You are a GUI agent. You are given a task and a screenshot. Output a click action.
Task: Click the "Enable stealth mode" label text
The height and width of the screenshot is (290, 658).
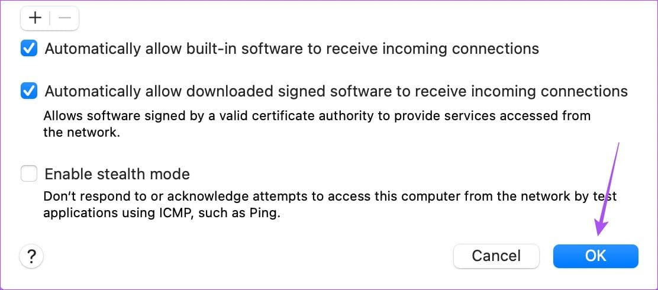tap(117, 174)
